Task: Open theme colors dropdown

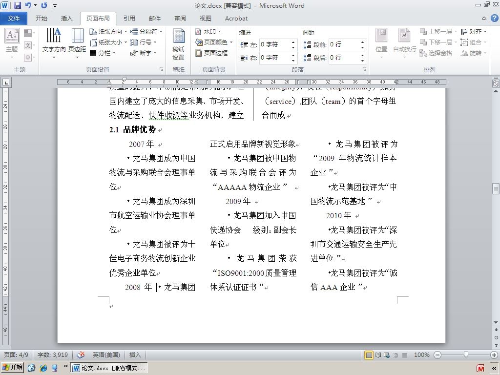Action: coord(29,33)
